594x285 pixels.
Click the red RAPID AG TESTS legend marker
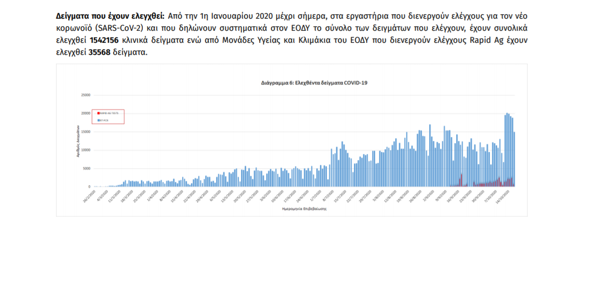[98, 112]
